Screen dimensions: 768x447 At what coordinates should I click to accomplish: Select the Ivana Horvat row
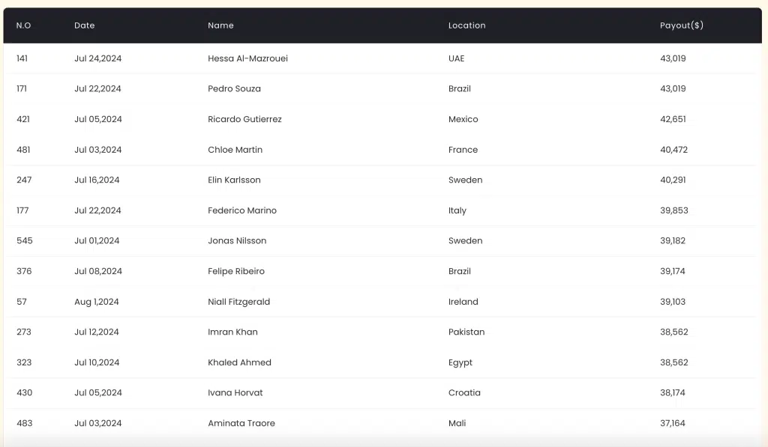[x=235, y=392]
